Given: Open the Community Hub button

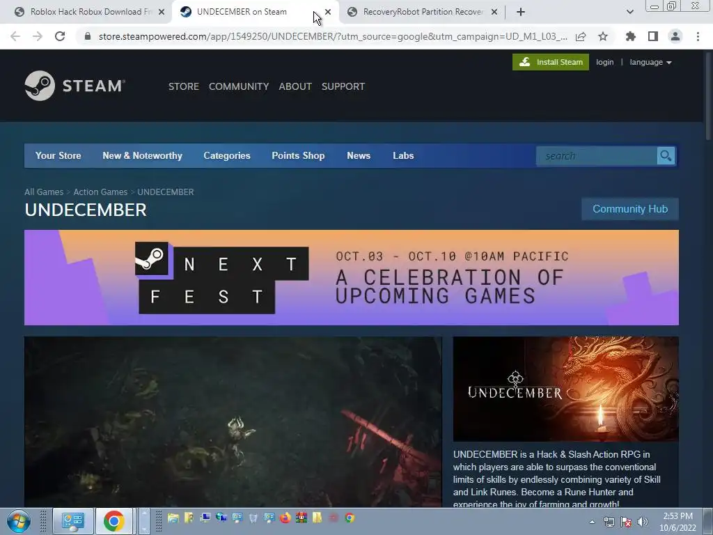Looking at the screenshot, I should [630, 209].
